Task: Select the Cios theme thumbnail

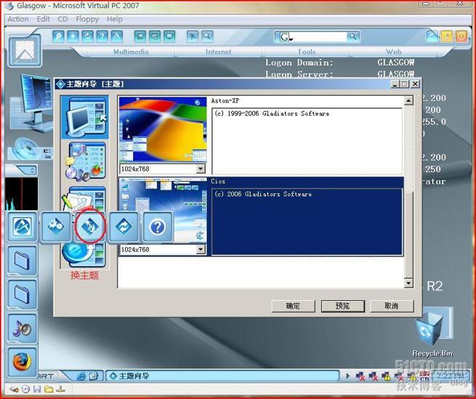Action: [x=163, y=211]
